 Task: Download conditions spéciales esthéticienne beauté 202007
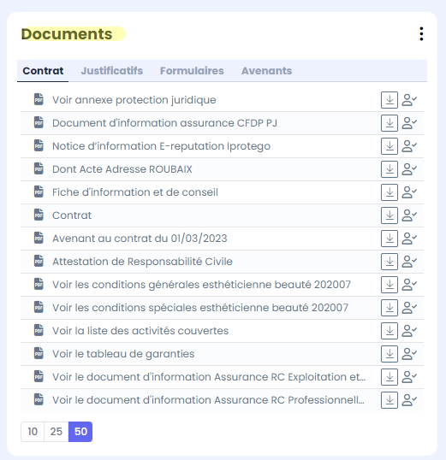pos(390,308)
